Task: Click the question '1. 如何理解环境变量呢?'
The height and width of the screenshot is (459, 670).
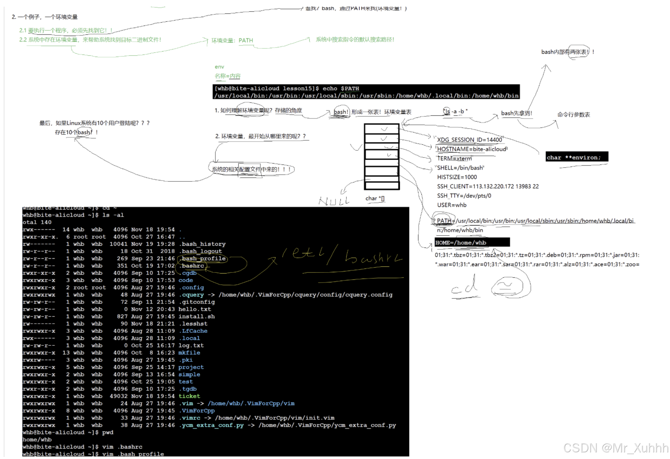Action: tap(243, 110)
